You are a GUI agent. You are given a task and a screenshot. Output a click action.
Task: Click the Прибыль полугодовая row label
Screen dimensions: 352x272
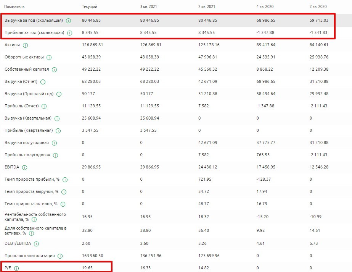coord(27,155)
